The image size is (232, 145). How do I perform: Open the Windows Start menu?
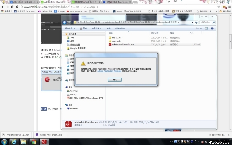pos(4,142)
